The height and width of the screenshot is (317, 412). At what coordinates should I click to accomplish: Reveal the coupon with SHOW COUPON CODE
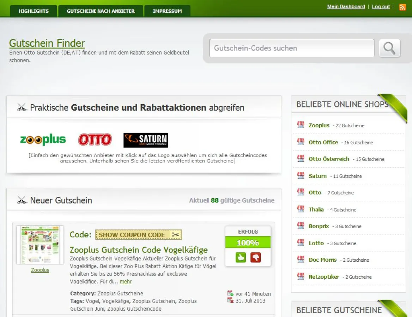click(138, 235)
